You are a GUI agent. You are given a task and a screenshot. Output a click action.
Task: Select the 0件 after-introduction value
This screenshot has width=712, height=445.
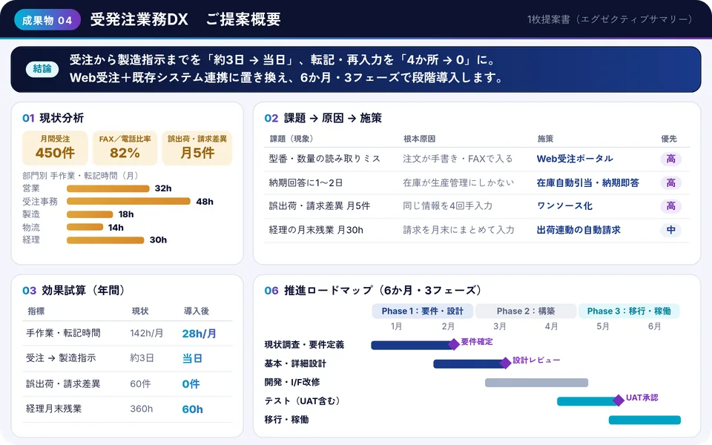191,384
